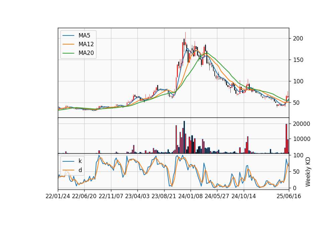Click the 22/01/24 date label
This screenshot has height=231, width=321.
[58, 197]
